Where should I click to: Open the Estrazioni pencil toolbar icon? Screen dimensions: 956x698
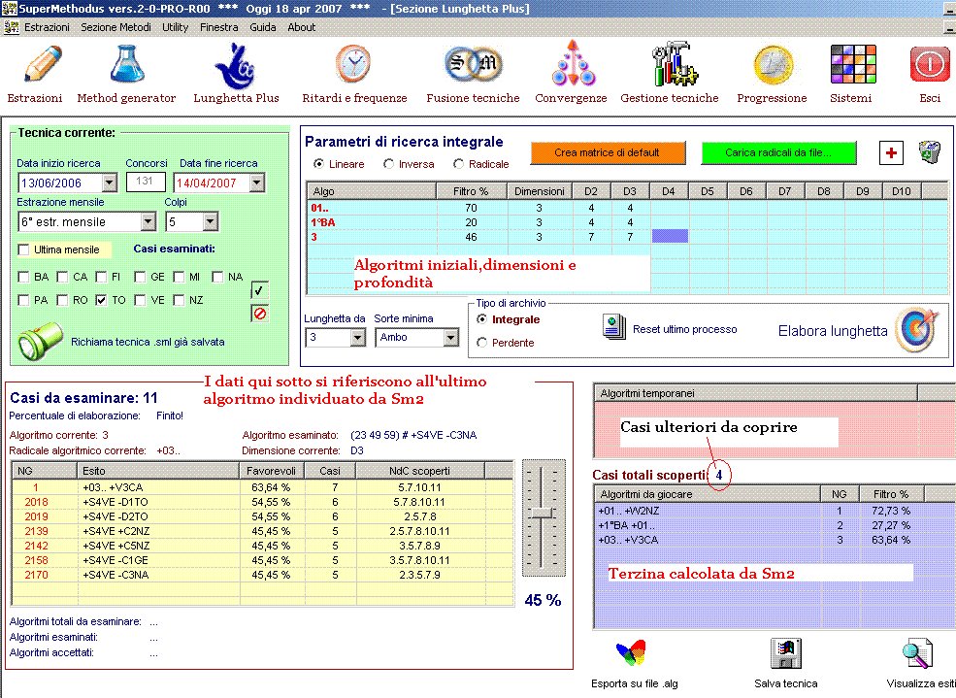43,64
